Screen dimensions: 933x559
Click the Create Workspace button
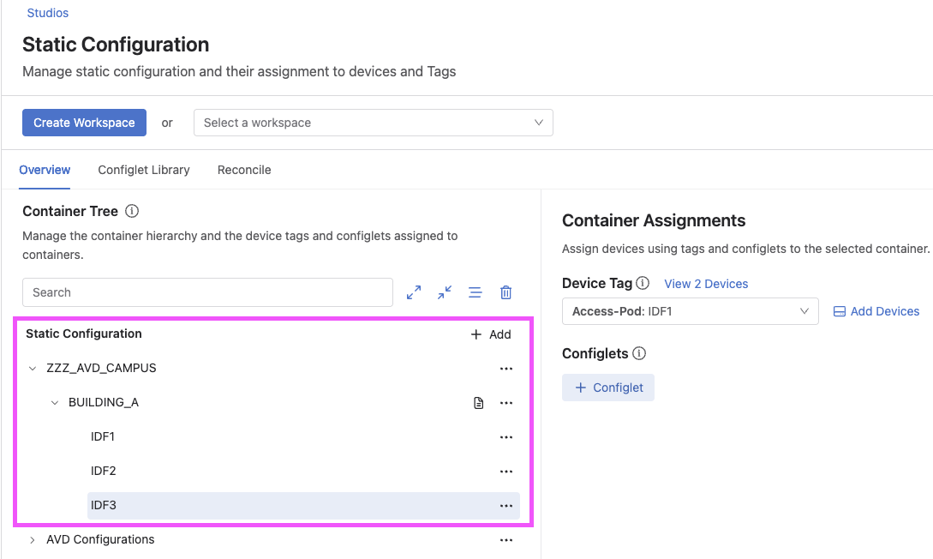coord(84,123)
